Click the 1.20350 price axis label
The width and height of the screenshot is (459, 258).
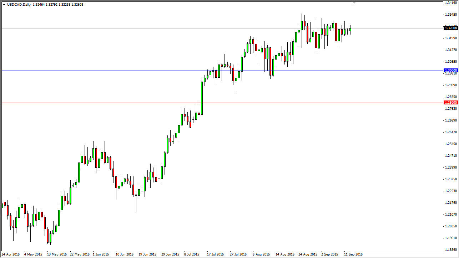(451, 226)
